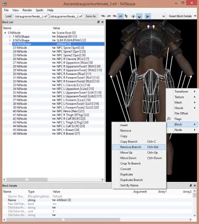Image resolution: width=199 pixels, height=224 pixels.
Task: Click the Type column header in Block Details
Action: click(31, 191)
